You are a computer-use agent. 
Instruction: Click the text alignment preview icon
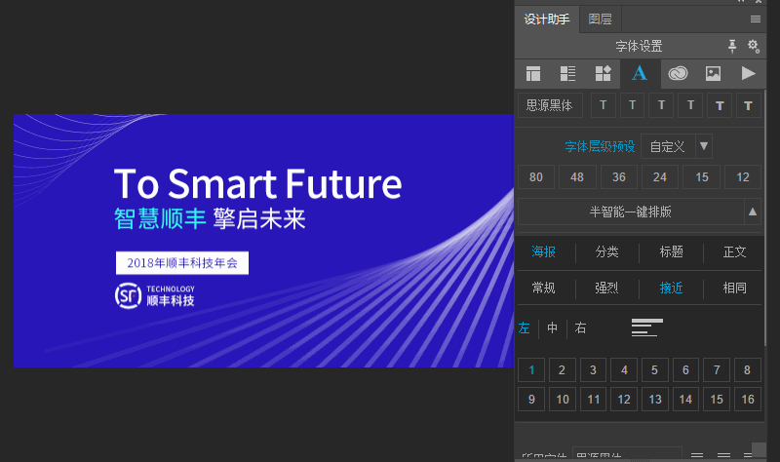click(x=646, y=327)
